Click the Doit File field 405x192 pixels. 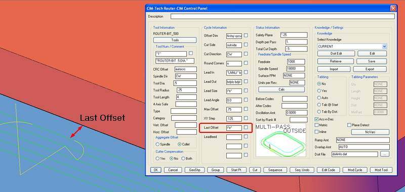click(354, 154)
